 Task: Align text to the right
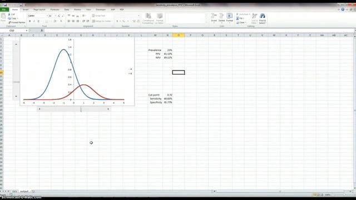tap(78, 21)
